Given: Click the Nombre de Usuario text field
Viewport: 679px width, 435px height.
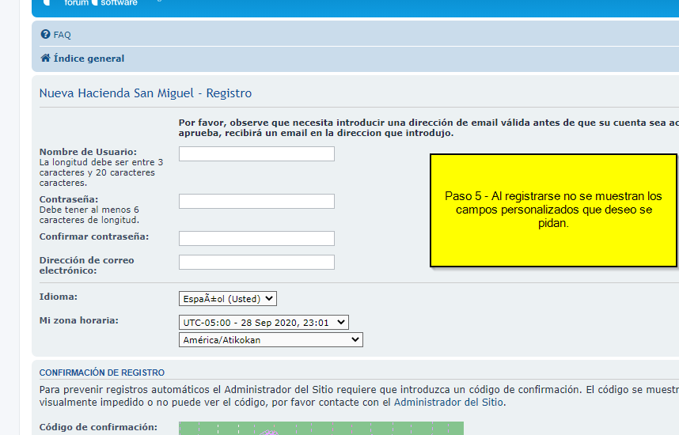Looking at the screenshot, I should coord(256,154).
